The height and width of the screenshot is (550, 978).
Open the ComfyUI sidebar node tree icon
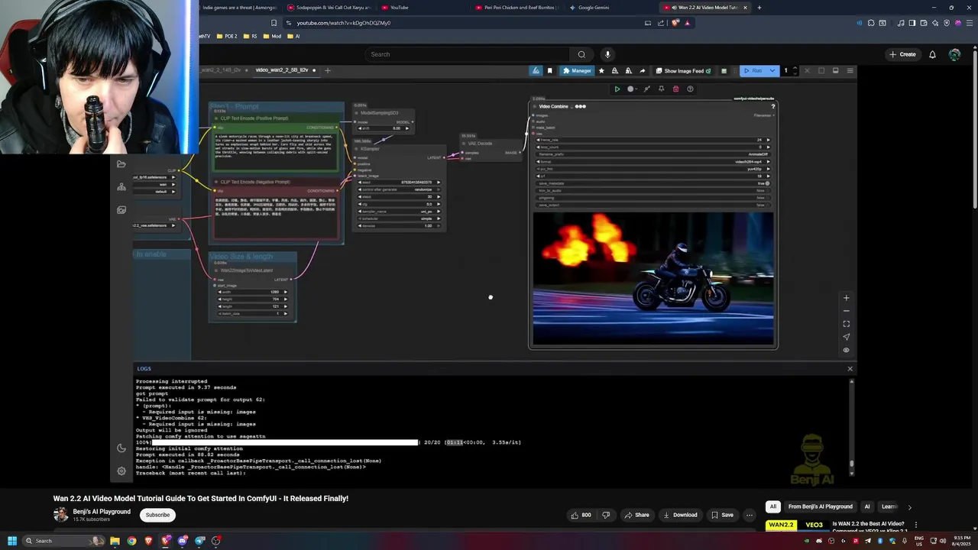pos(121,186)
